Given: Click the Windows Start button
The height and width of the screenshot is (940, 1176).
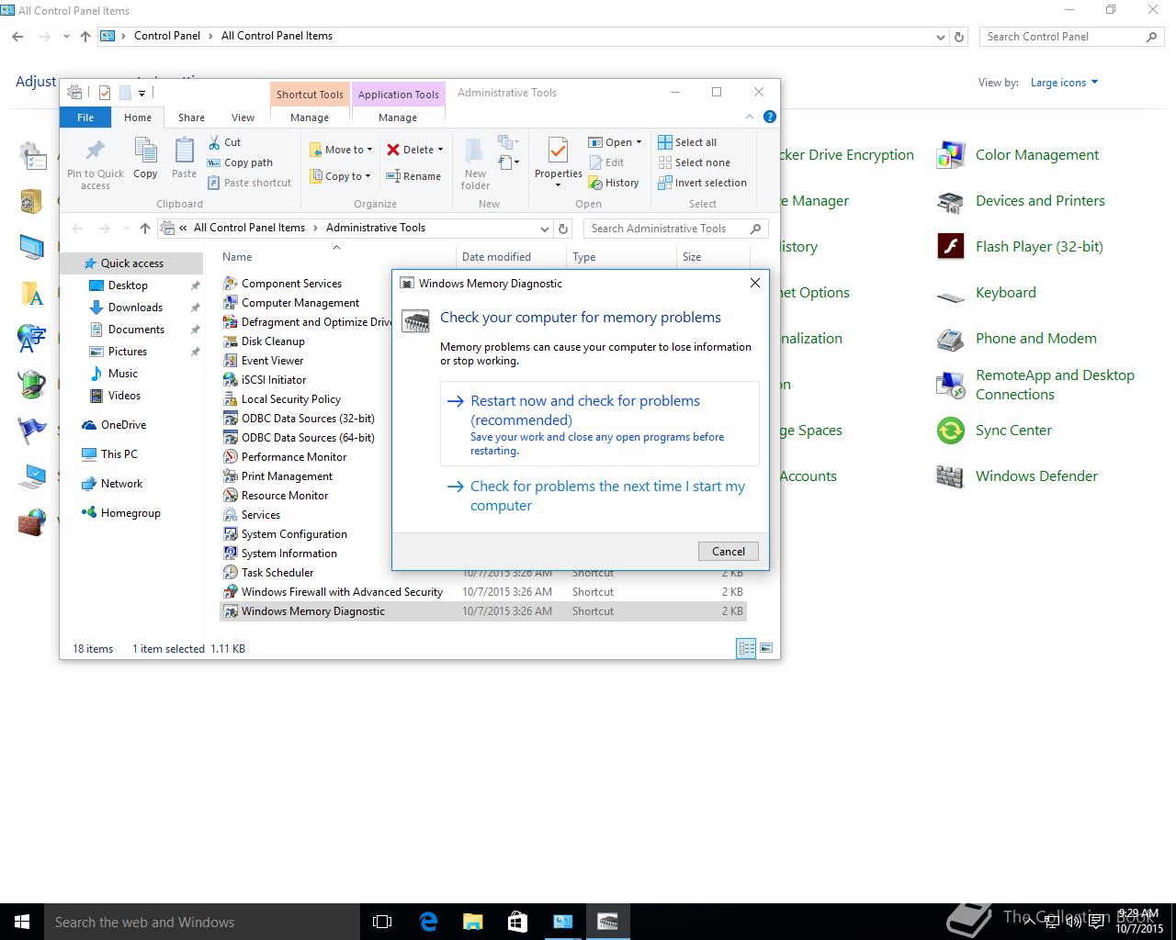Looking at the screenshot, I should pyautogui.click(x=22, y=922).
